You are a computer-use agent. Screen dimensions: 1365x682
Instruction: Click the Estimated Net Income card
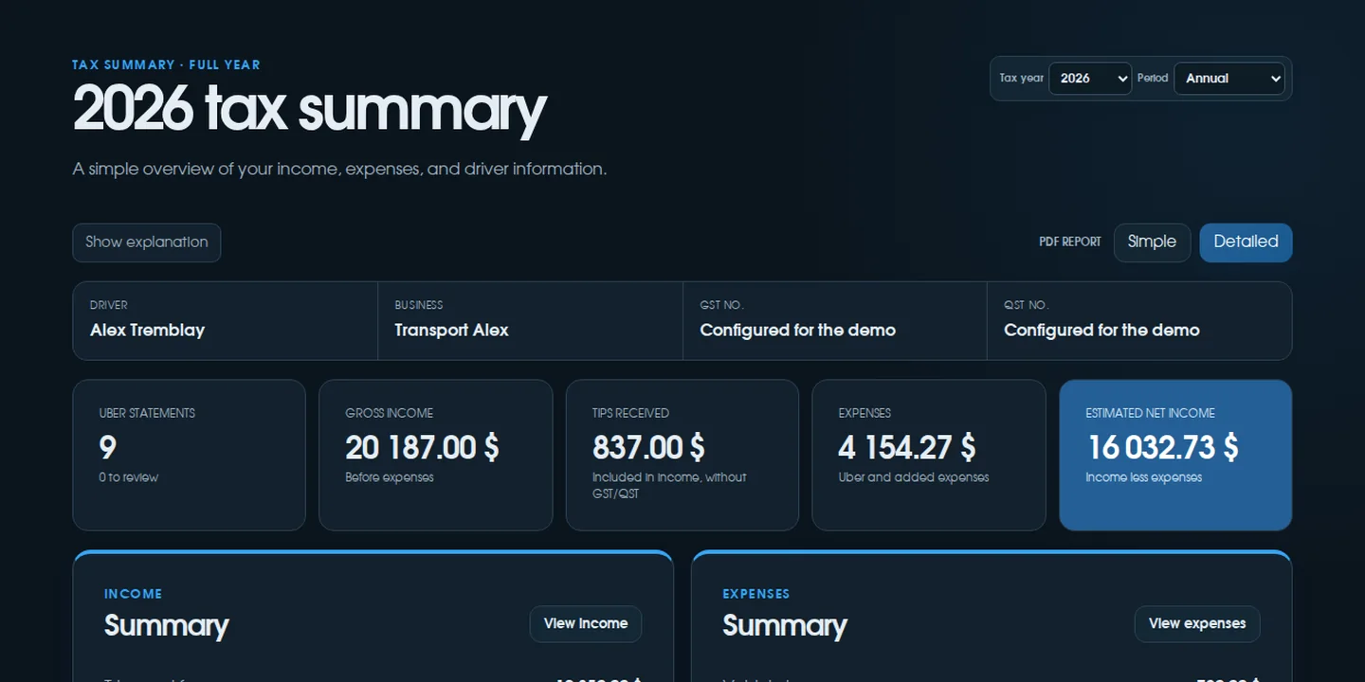click(x=1175, y=456)
